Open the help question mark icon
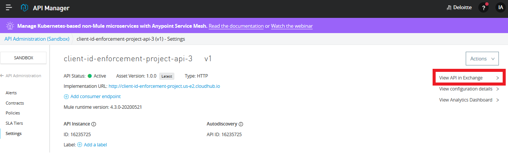508x154 pixels. 484,8
